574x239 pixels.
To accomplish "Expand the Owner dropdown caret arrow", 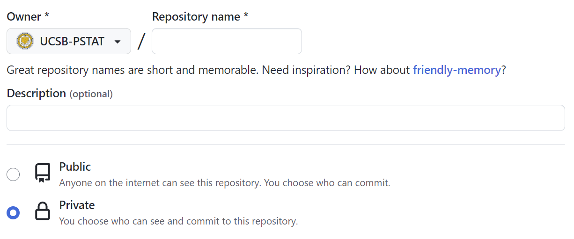I will click(x=118, y=42).
